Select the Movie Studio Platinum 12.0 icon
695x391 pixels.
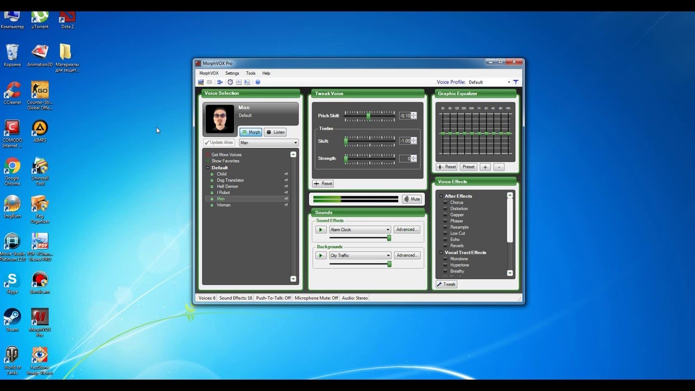[x=12, y=247]
